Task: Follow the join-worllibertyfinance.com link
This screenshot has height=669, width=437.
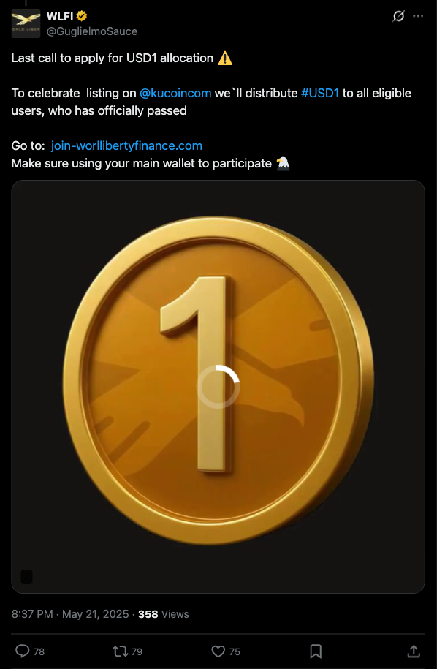Action: (126, 146)
